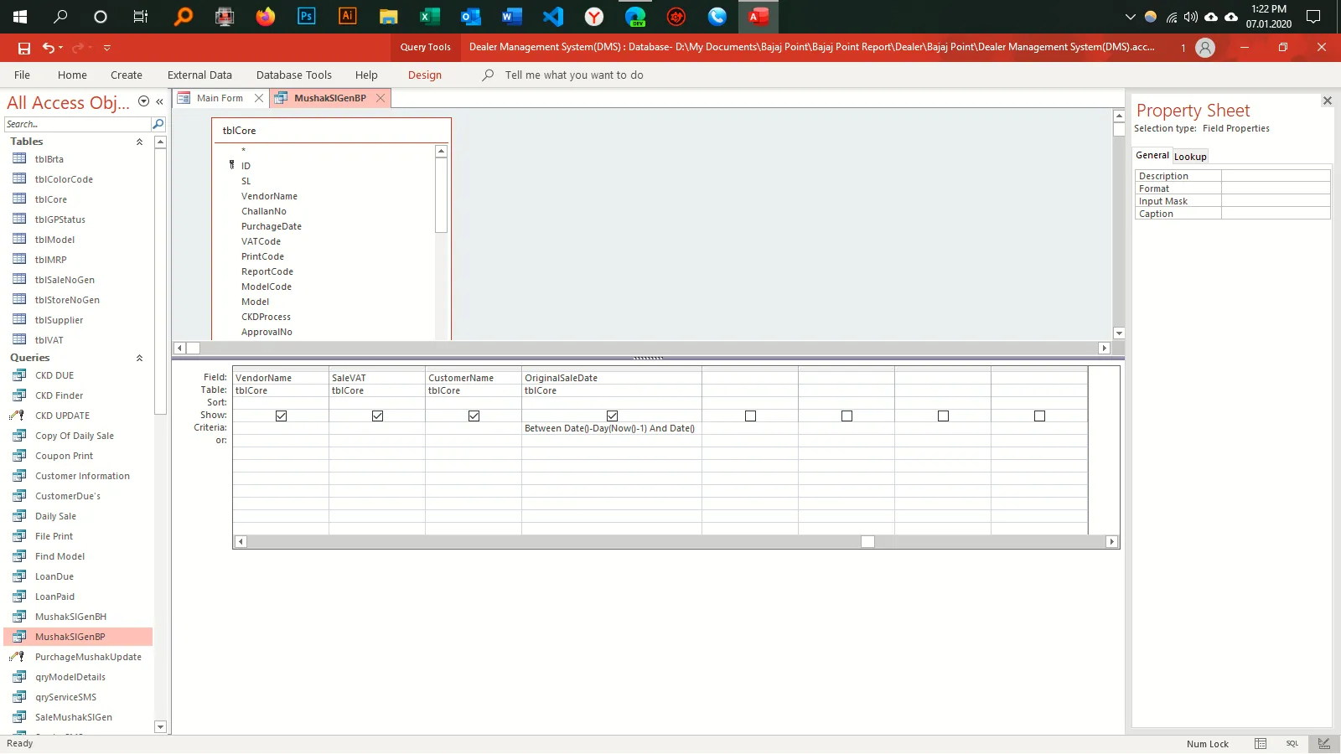Open the Customize Quick Access Toolbar dropdown
This screenshot has height=754, width=1341.
(x=107, y=48)
